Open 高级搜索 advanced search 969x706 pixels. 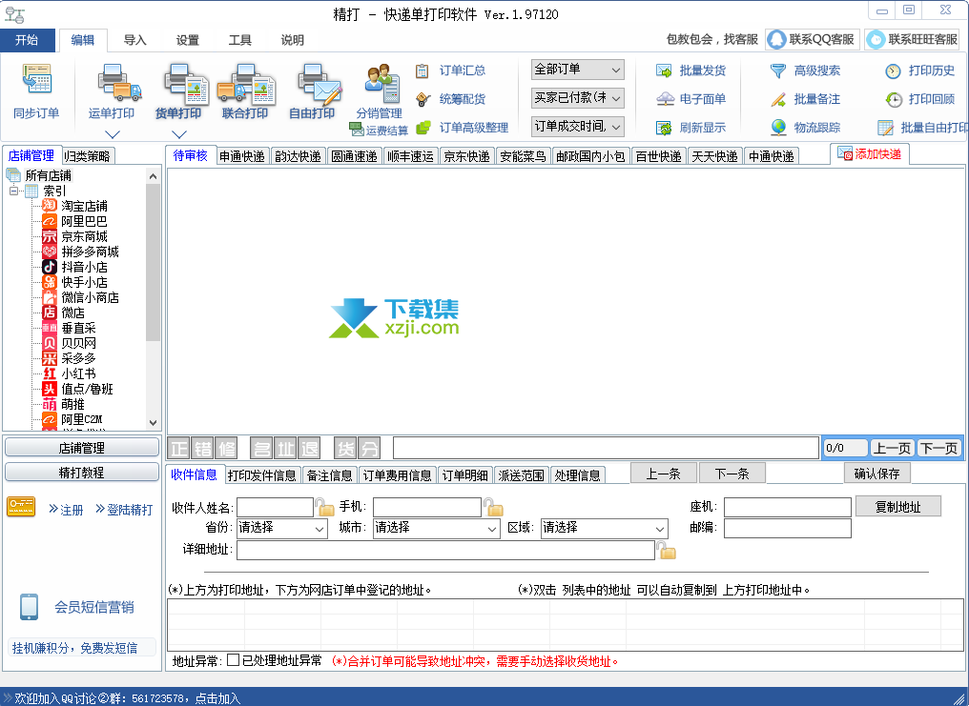tap(805, 71)
